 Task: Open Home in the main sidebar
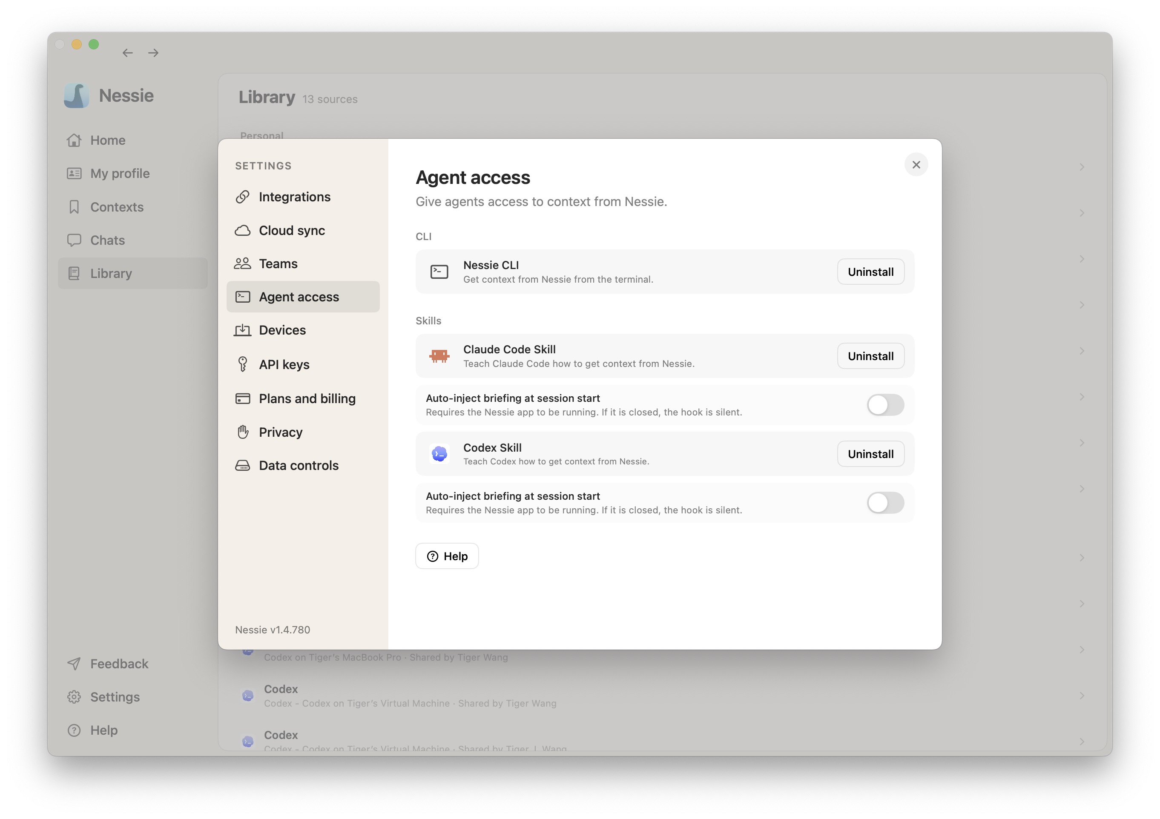click(133, 140)
